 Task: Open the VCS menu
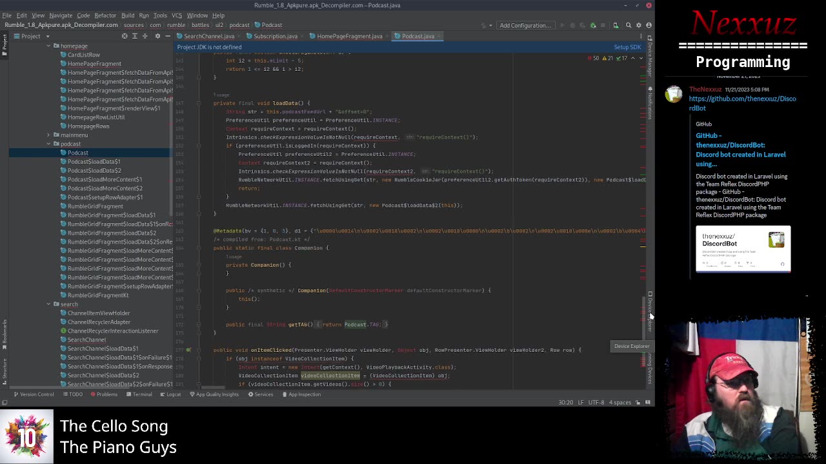coord(176,15)
